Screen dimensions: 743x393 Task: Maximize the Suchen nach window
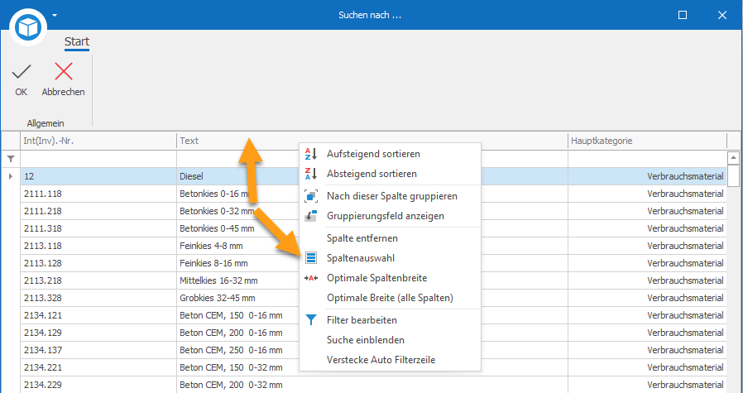pos(683,15)
